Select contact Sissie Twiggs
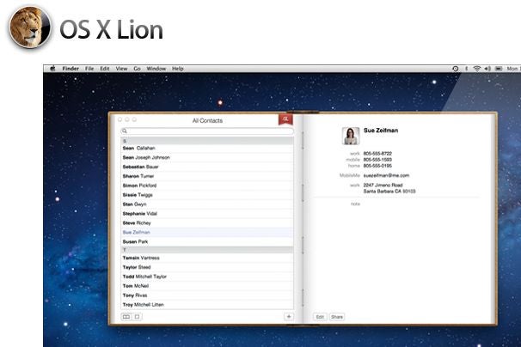Viewport: 521px width, 347px height. (x=207, y=195)
